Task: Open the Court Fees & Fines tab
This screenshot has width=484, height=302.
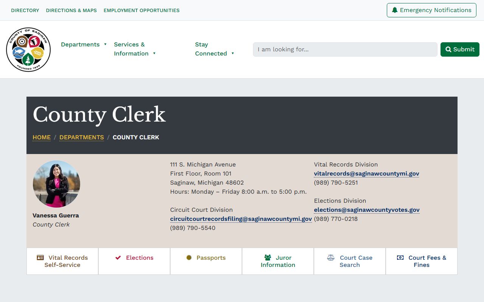Action: click(422, 261)
